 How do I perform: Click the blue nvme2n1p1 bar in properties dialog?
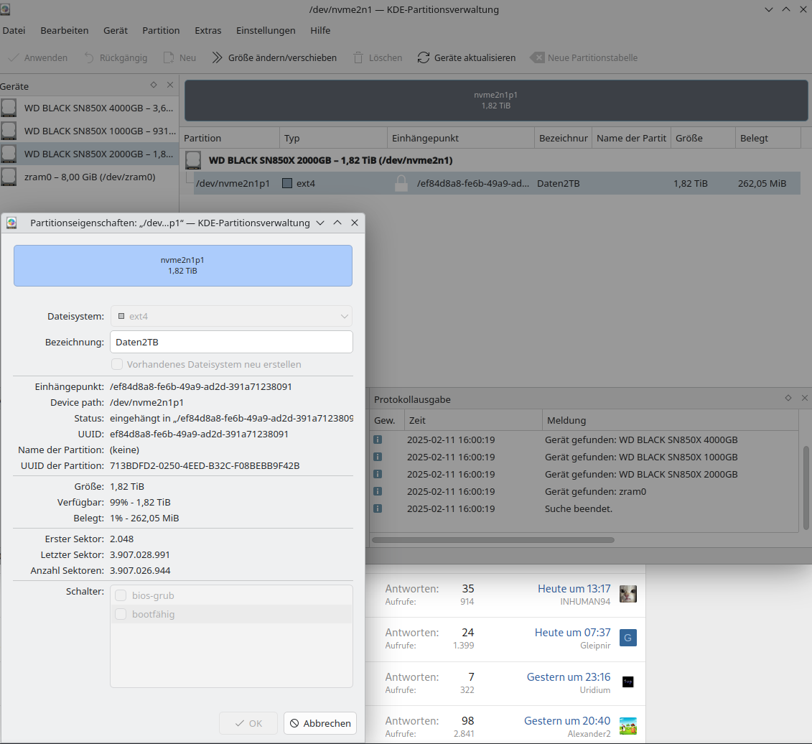(x=183, y=265)
